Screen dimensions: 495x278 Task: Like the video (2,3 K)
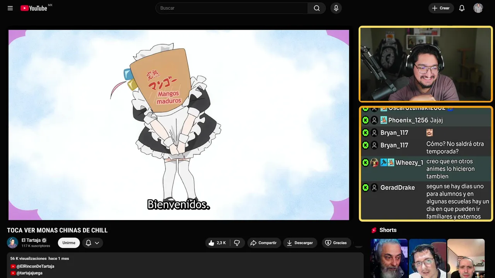(x=217, y=243)
